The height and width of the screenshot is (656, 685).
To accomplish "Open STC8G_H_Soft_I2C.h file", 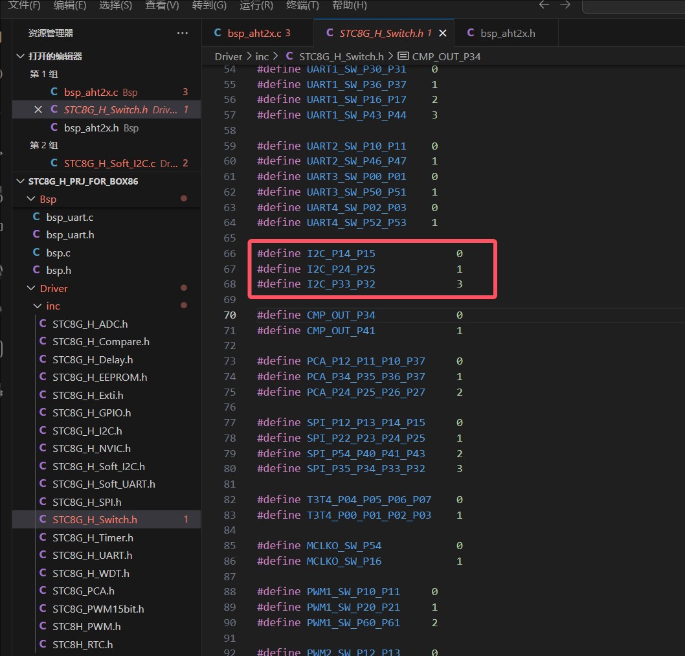I will click(107, 466).
